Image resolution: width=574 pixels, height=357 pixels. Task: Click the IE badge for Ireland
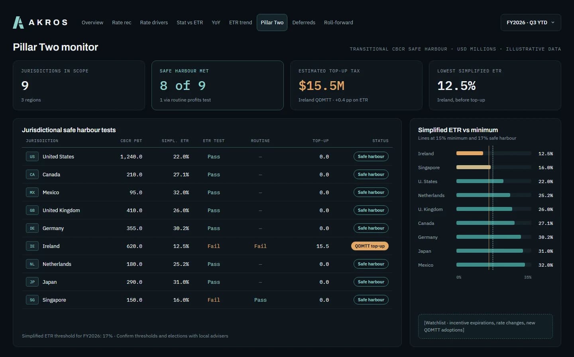point(32,246)
